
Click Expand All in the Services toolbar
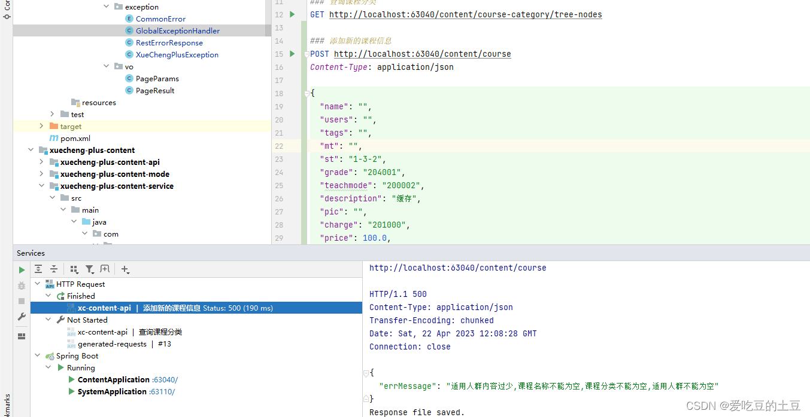pyautogui.click(x=38, y=269)
